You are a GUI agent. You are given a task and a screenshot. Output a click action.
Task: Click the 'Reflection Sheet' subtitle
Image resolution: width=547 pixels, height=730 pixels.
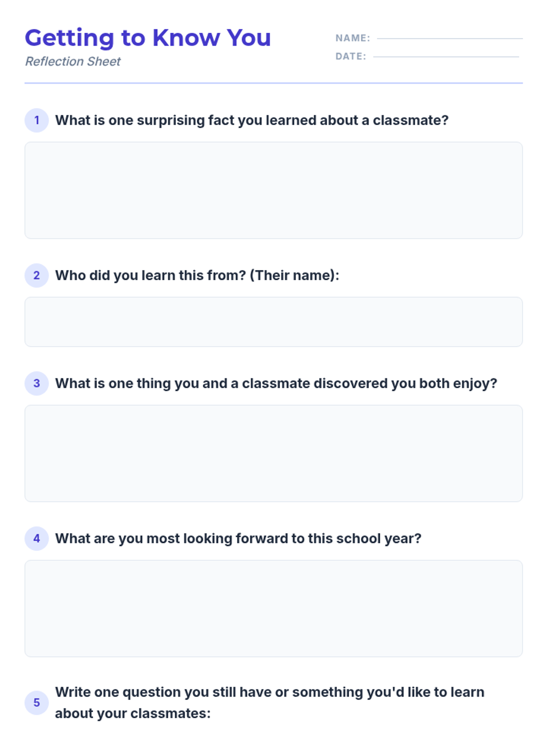[x=73, y=62]
